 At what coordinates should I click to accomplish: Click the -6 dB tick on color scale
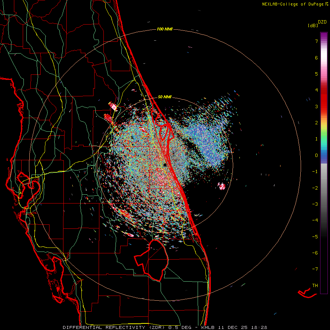click(x=315, y=253)
